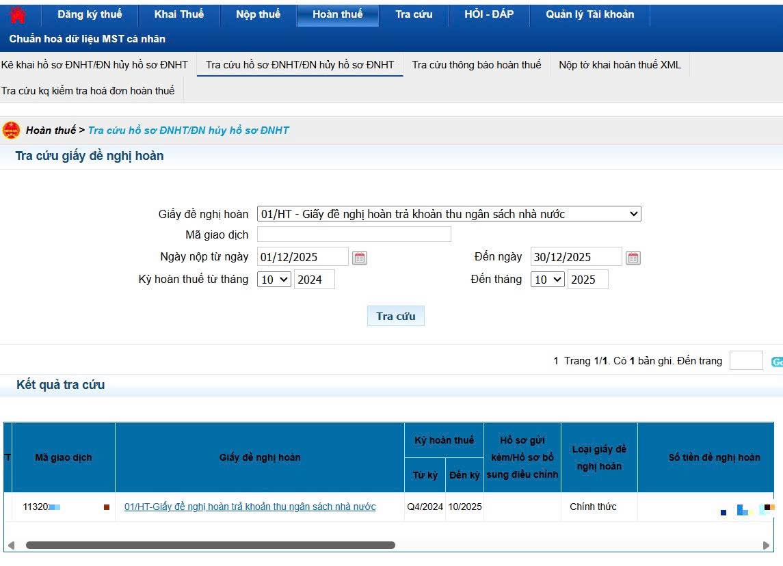Image resolution: width=783 pixels, height=566 pixels.
Task: Click the from-year field showing 2024
Action: (x=315, y=280)
